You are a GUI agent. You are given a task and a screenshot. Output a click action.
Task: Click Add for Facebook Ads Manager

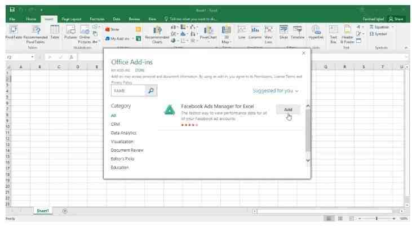[288, 109]
